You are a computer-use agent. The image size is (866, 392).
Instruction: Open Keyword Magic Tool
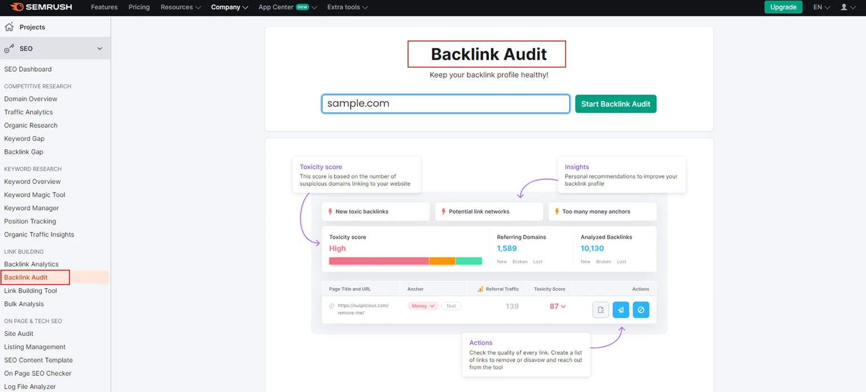click(x=34, y=195)
